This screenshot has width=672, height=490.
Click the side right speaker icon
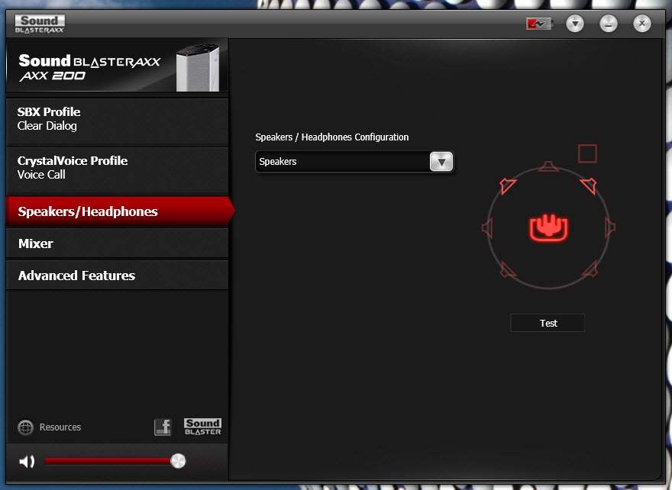(x=610, y=227)
